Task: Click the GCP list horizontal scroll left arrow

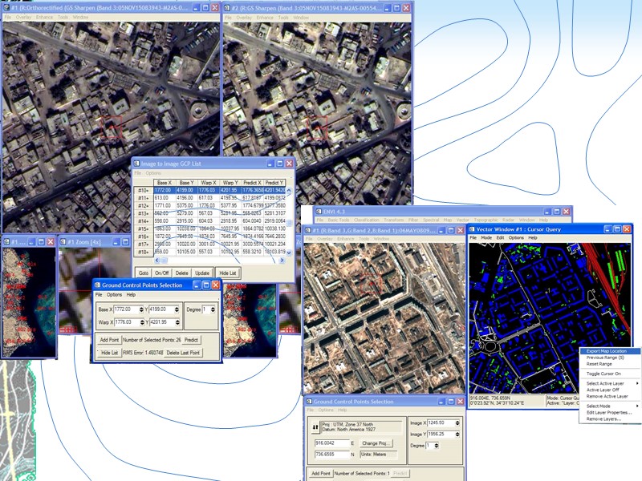Action: pos(156,260)
